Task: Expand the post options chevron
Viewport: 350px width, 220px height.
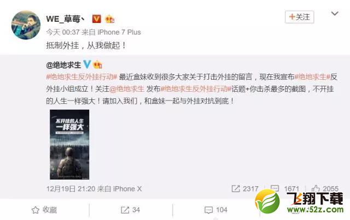Action: [335, 14]
